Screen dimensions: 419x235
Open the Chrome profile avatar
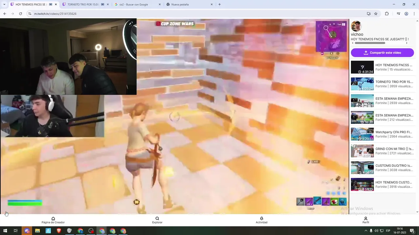[406, 14]
